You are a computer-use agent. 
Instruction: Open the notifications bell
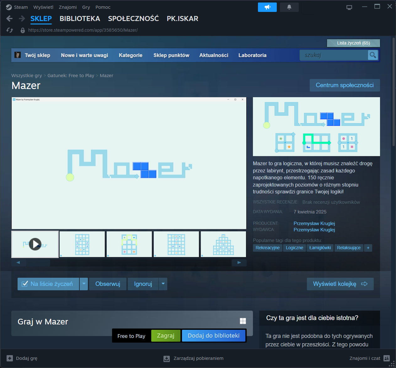pos(289,7)
